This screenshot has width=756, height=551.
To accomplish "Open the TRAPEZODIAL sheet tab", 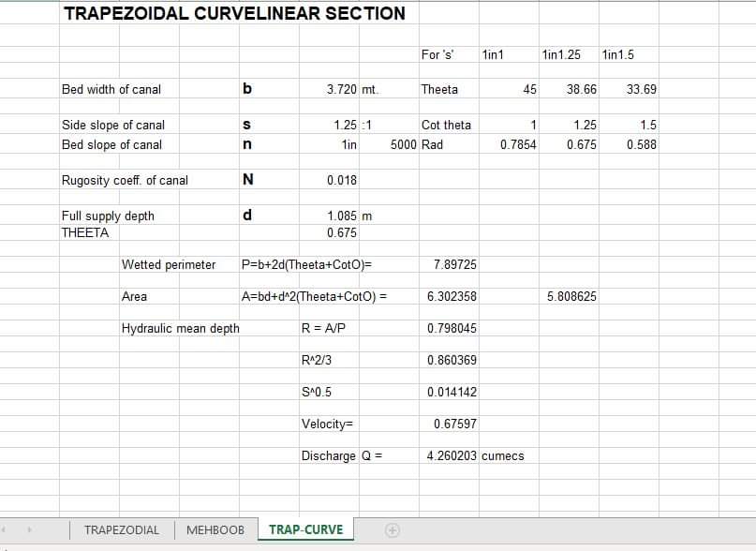I will coord(122,529).
